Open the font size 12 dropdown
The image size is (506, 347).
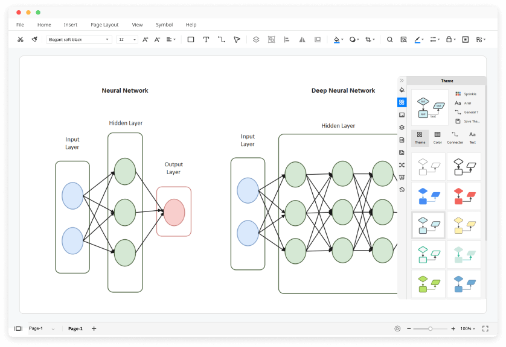tap(127, 39)
